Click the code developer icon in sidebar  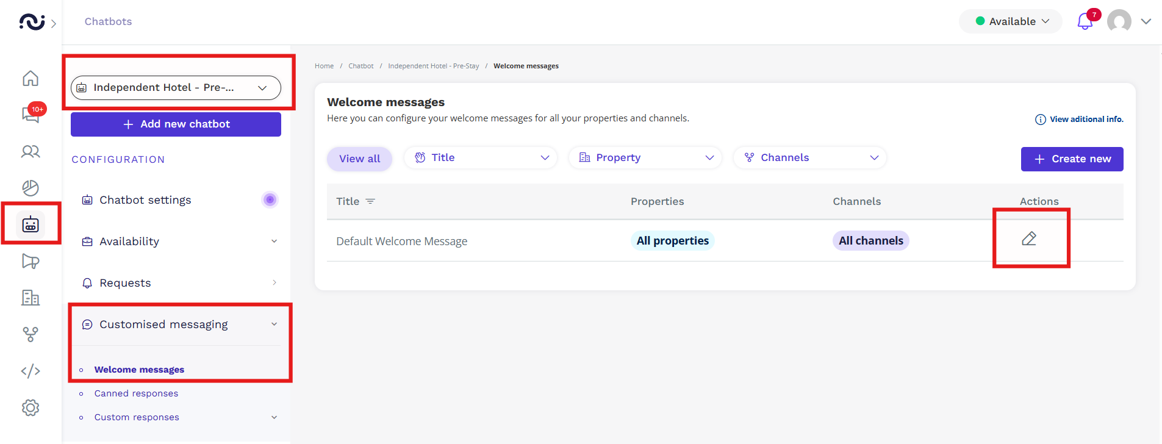point(30,371)
